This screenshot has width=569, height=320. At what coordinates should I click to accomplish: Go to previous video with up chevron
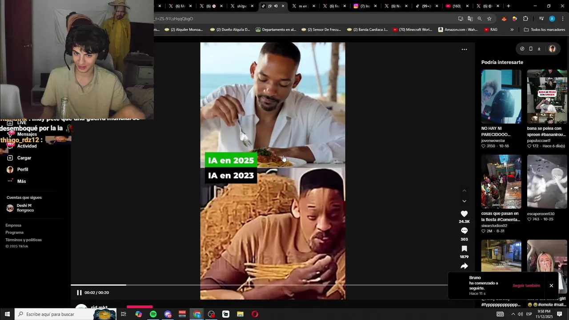click(x=464, y=191)
